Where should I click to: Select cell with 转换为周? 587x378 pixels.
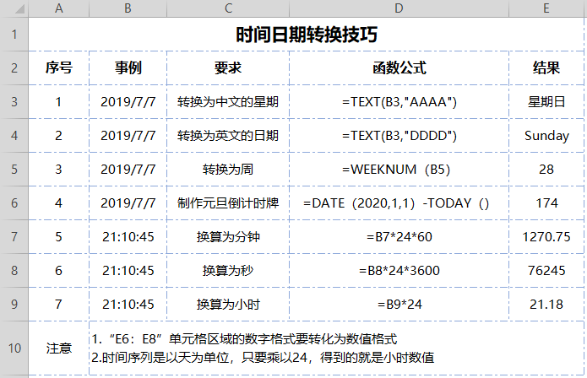point(228,169)
